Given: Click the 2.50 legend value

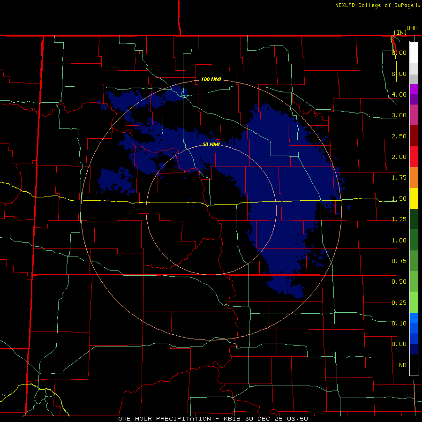Looking at the screenshot, I should point(399,136).
